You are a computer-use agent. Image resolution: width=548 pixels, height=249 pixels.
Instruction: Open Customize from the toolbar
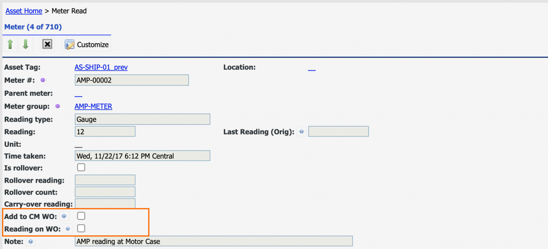(x=87, y=44)
